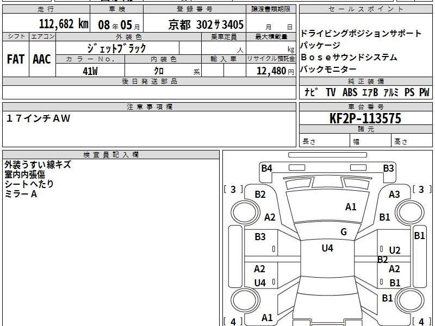Select the 純正装備 header

(x=366, y=81)
